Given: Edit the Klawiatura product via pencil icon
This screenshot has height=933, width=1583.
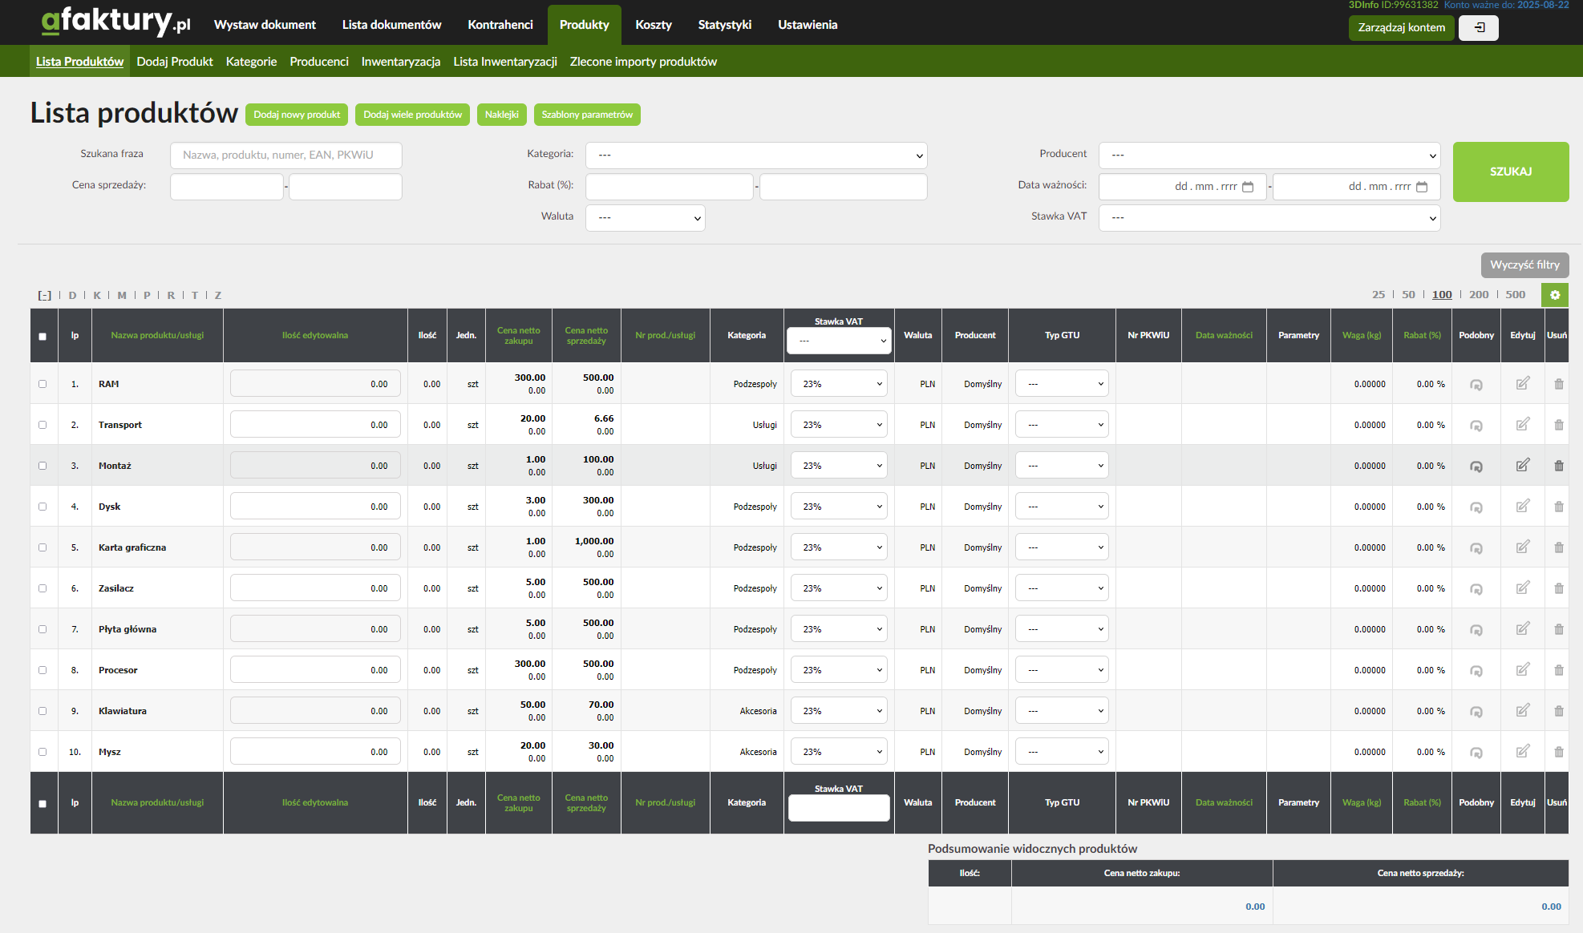Looking at the screenshot, I should [x=1522, y=711].
